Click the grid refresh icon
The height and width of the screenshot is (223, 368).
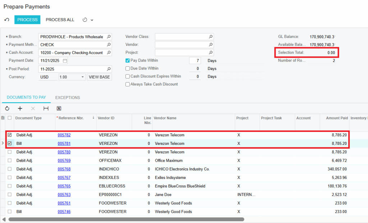point(7,108)
